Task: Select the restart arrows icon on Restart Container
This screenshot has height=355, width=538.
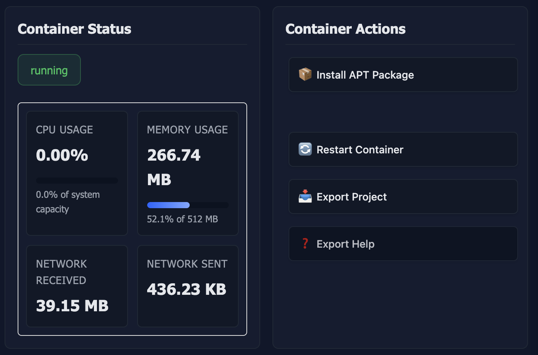Action: point(305,149)
